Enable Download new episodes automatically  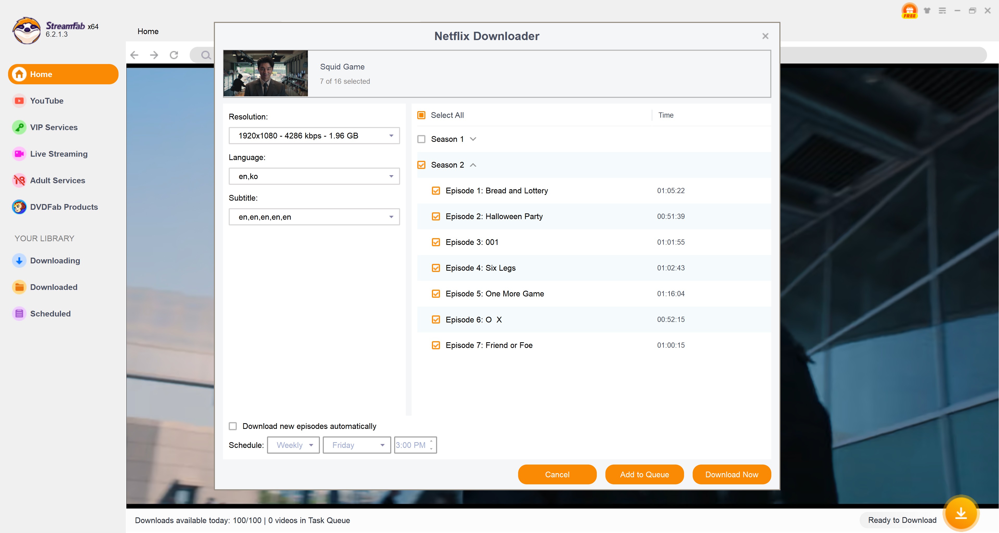tap(233, 426)
